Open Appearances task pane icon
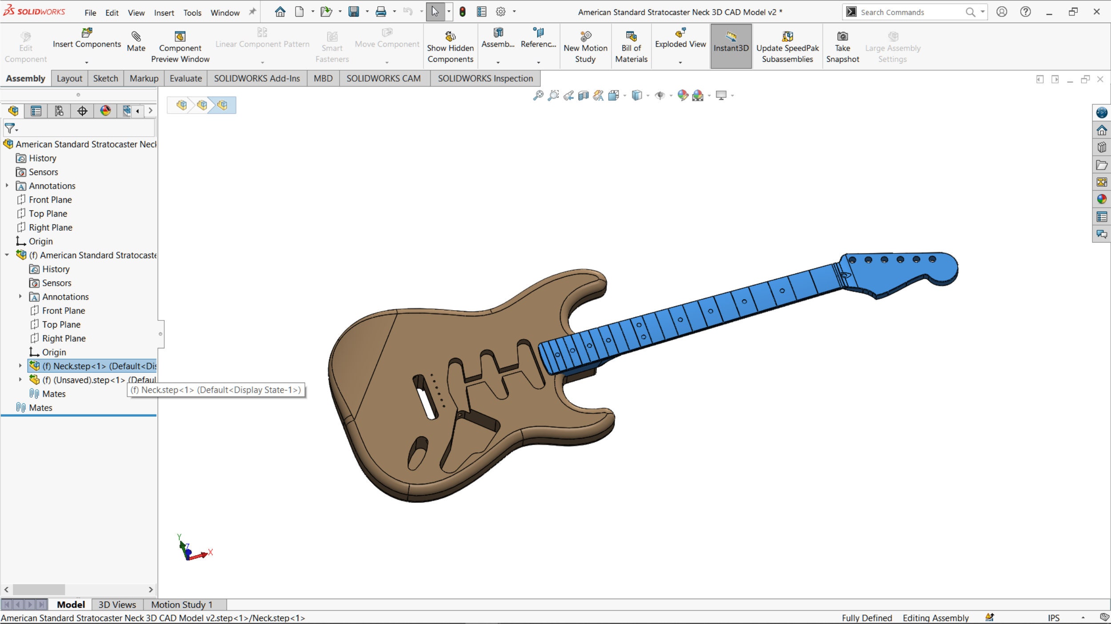The image size is (1111, 624). pyautogui.click(x=1102, y=199)
